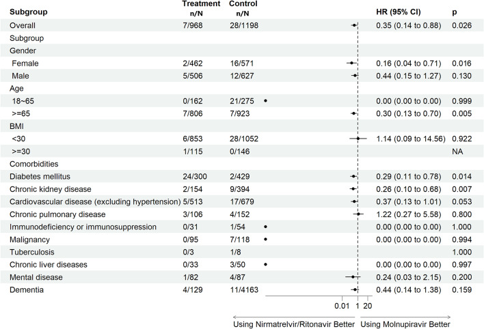The image size is (484, 329).
Task: Click the '18~65' age row label
Action: (23, 101)
